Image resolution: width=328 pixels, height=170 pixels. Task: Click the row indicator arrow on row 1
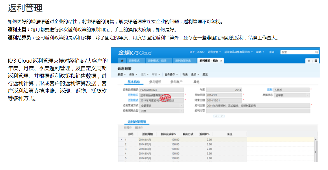click(x=121, y=140)
